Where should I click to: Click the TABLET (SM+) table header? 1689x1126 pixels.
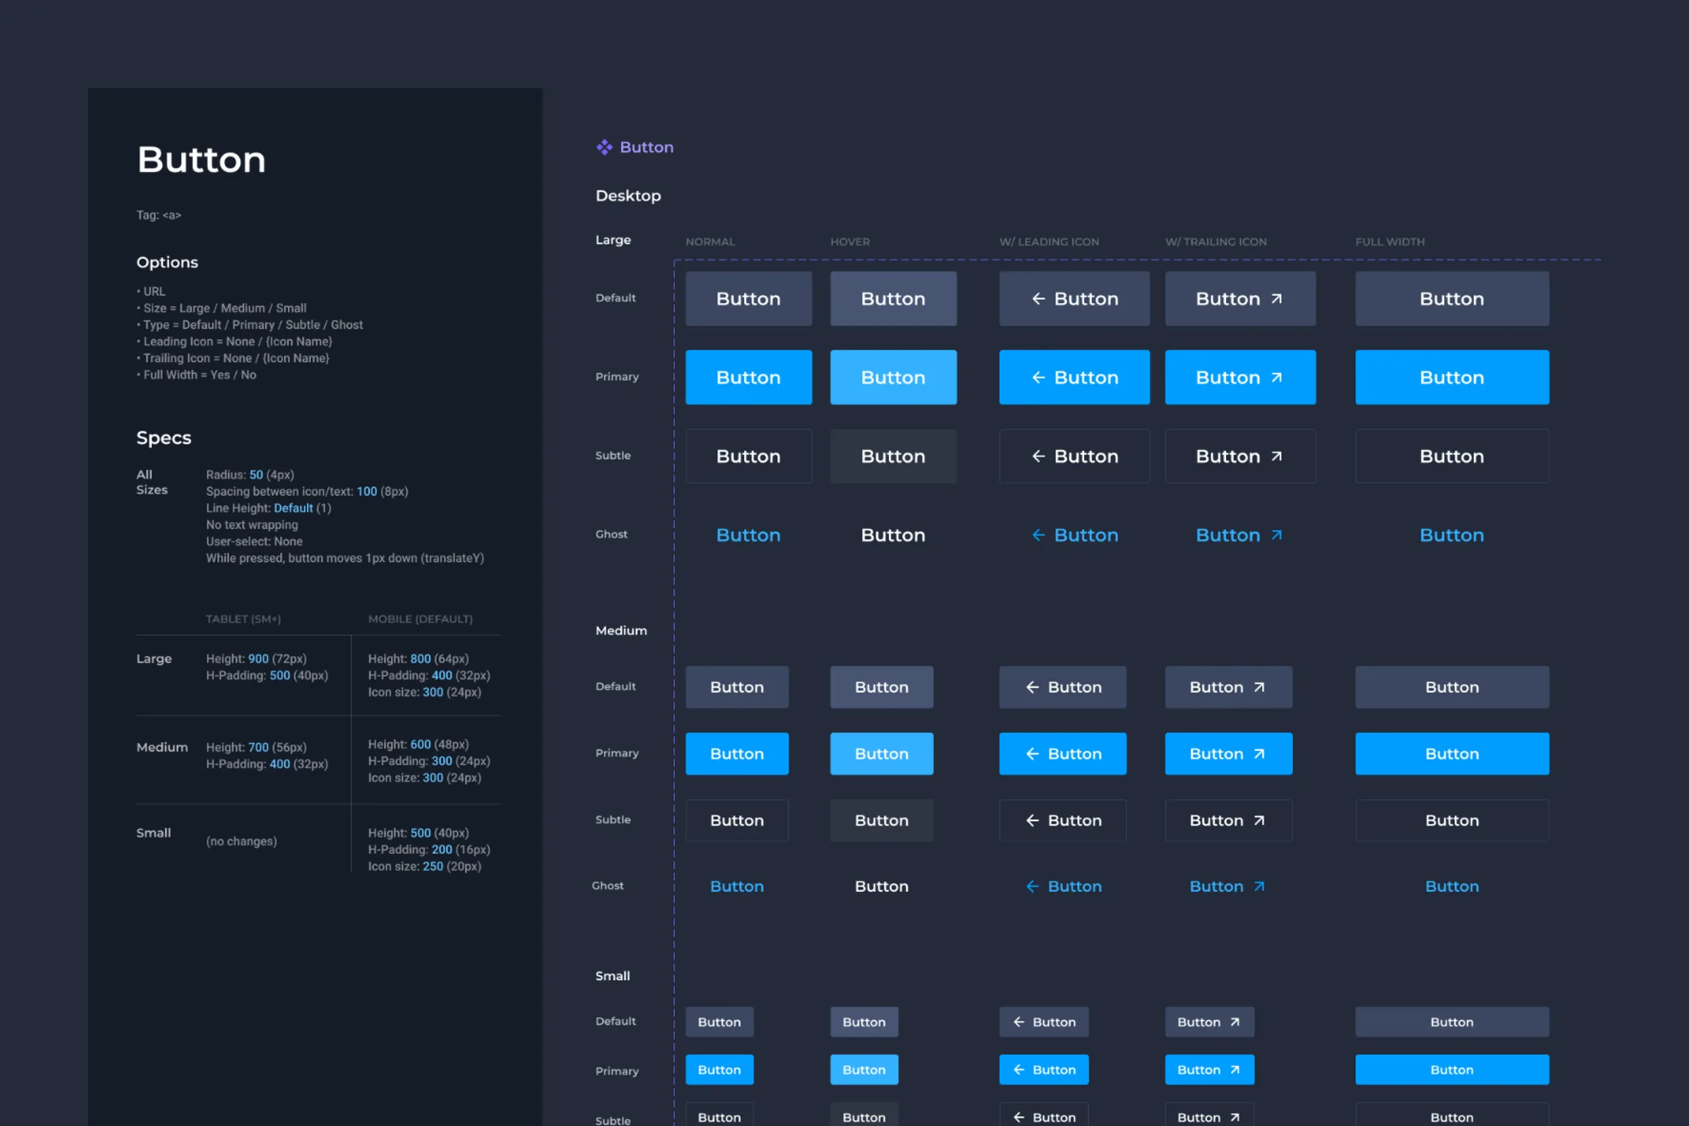coord(243,619)
